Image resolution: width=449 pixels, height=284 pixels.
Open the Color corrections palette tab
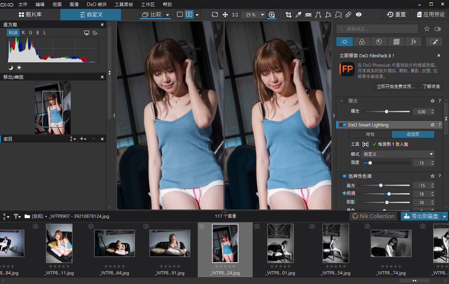(362, 42)
